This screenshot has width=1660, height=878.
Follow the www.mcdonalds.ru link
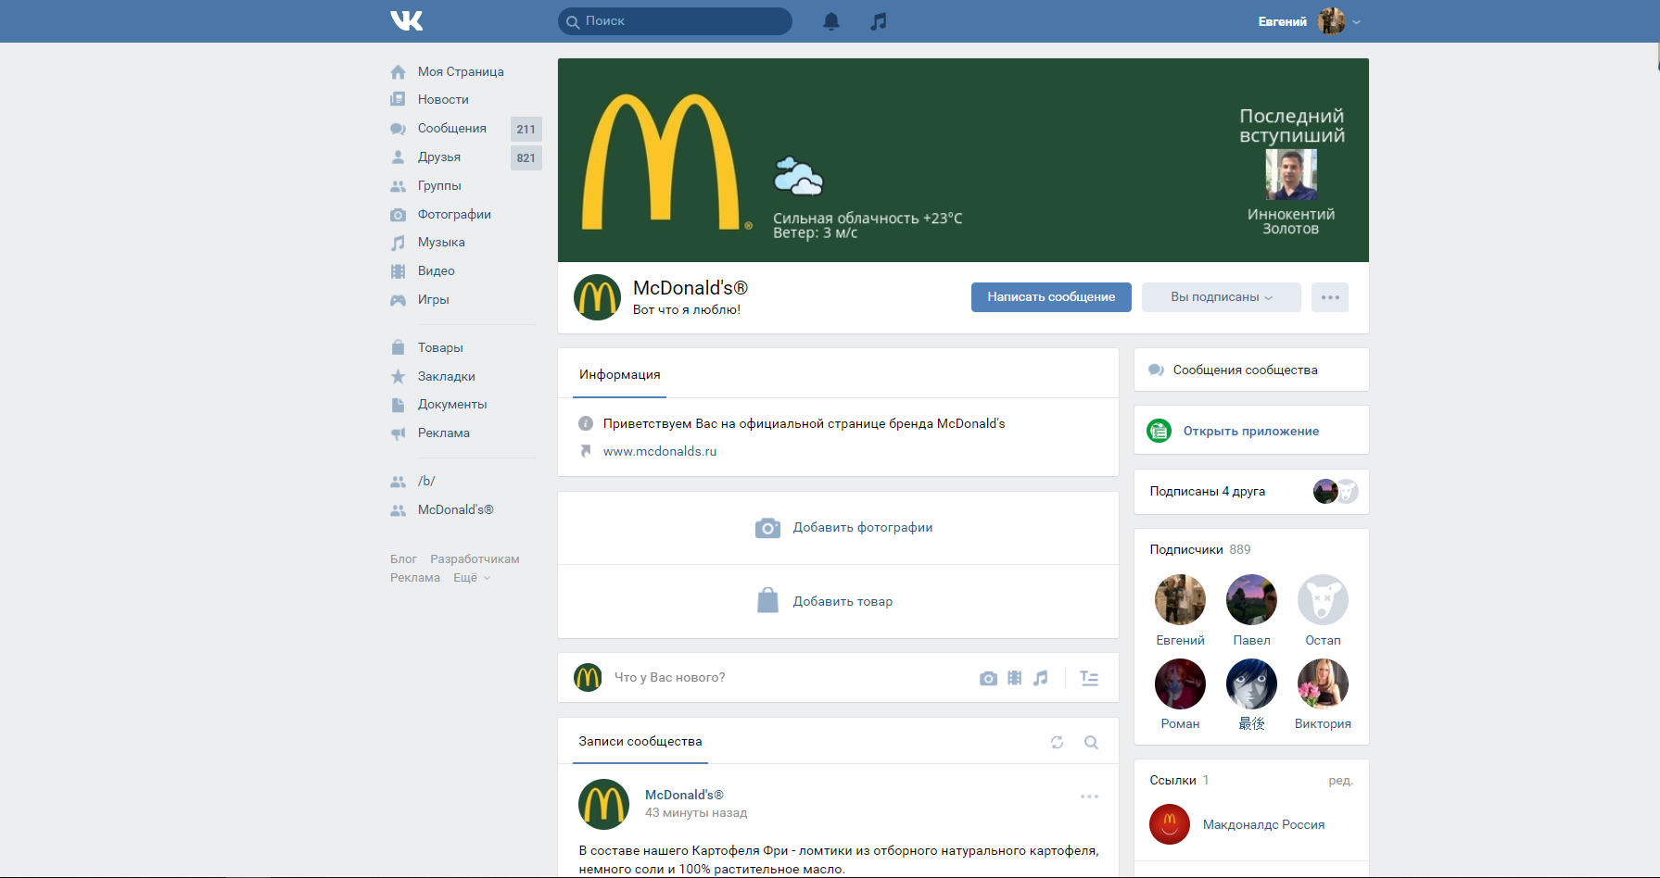coord(660,452)
